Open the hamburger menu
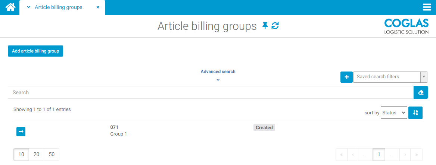436x165 pixels. coord(427,7)
